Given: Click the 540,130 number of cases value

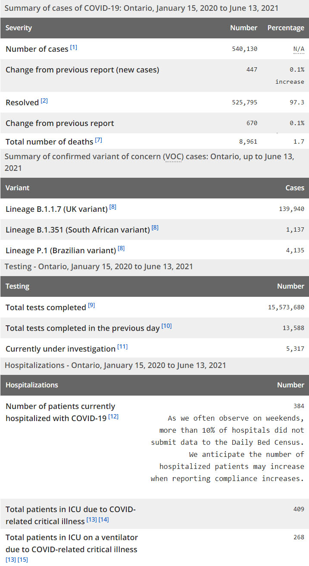Looking at the screenshot, I should (244, 49).
